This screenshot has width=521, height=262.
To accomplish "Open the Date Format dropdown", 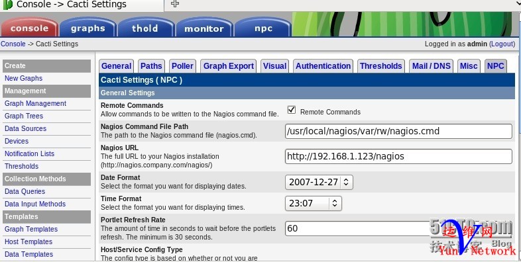I will (x=319, y=182).
